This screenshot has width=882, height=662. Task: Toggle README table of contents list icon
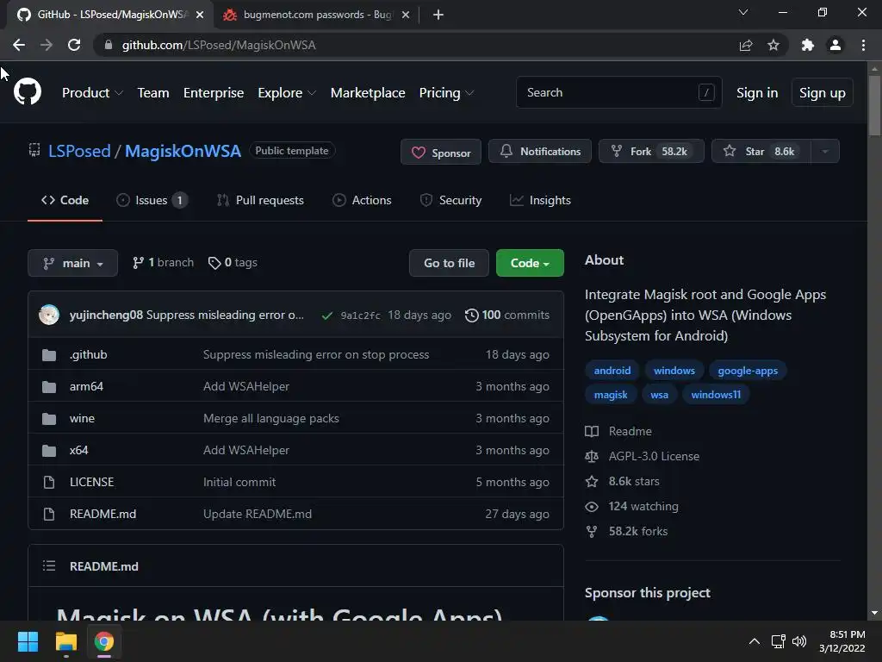[49, 565]
